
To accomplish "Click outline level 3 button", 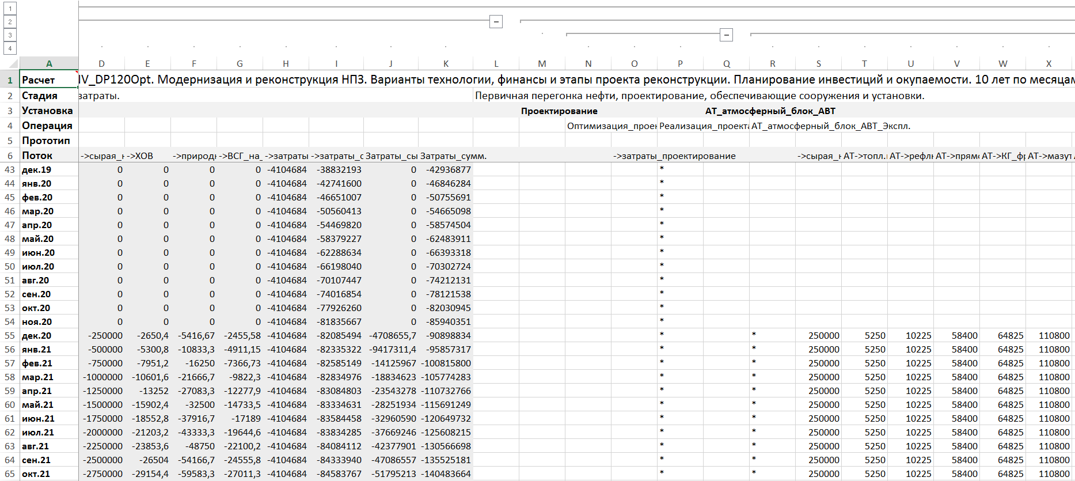I will 10,35.
